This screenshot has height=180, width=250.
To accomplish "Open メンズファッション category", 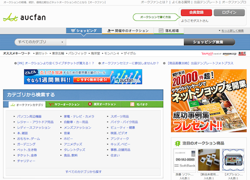I will pyautogui.click(x=77, y=127).
